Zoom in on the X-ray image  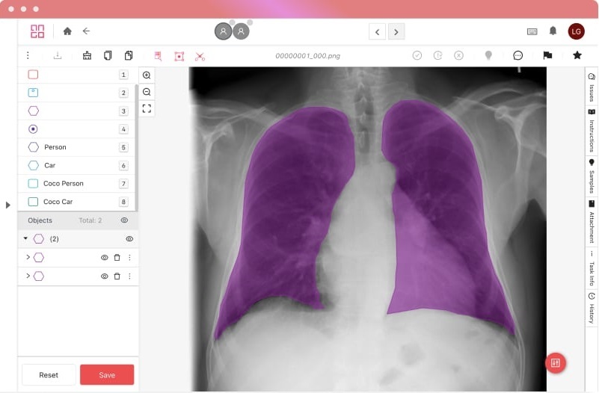click(147, 75)
